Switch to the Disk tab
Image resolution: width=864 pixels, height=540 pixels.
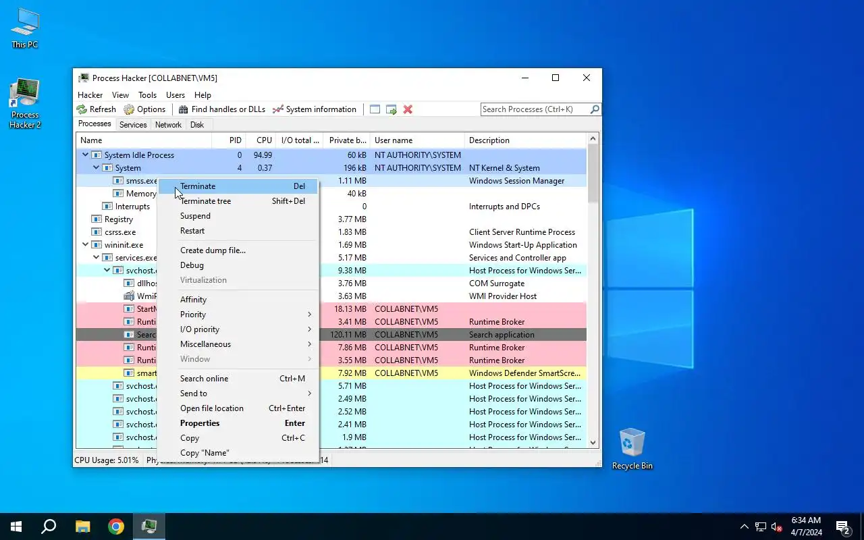pos(197,125)
